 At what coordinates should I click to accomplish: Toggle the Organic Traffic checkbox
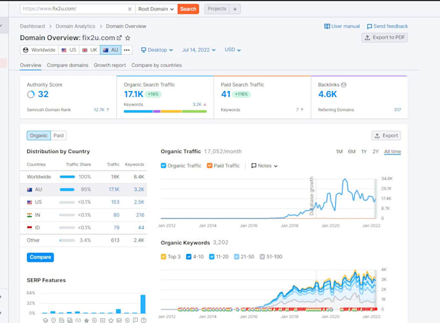coord(163,165)
